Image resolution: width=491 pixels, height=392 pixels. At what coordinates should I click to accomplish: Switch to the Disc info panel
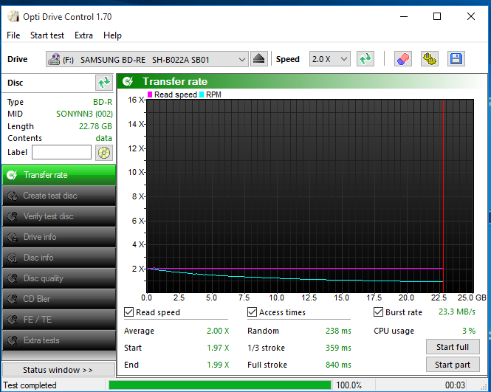pos(59,258)
